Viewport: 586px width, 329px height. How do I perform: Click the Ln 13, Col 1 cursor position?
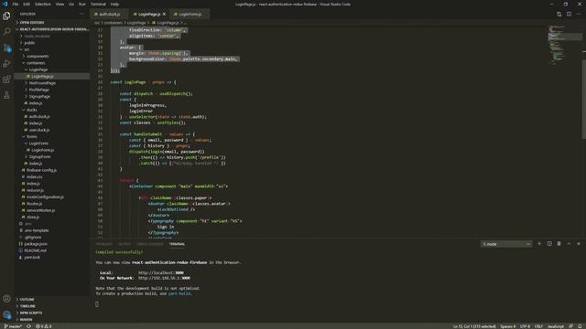[x=474, y=326]
